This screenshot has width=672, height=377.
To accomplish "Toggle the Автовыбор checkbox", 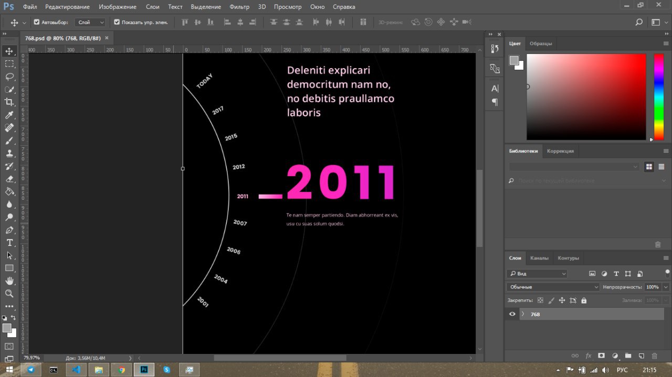I will click(x=37, y=22).
